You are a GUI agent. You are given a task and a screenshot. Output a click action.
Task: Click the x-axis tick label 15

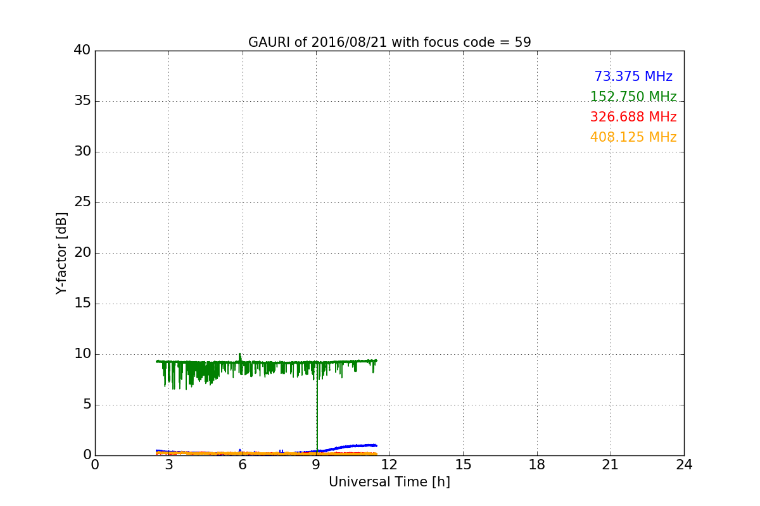click(463, 465)
